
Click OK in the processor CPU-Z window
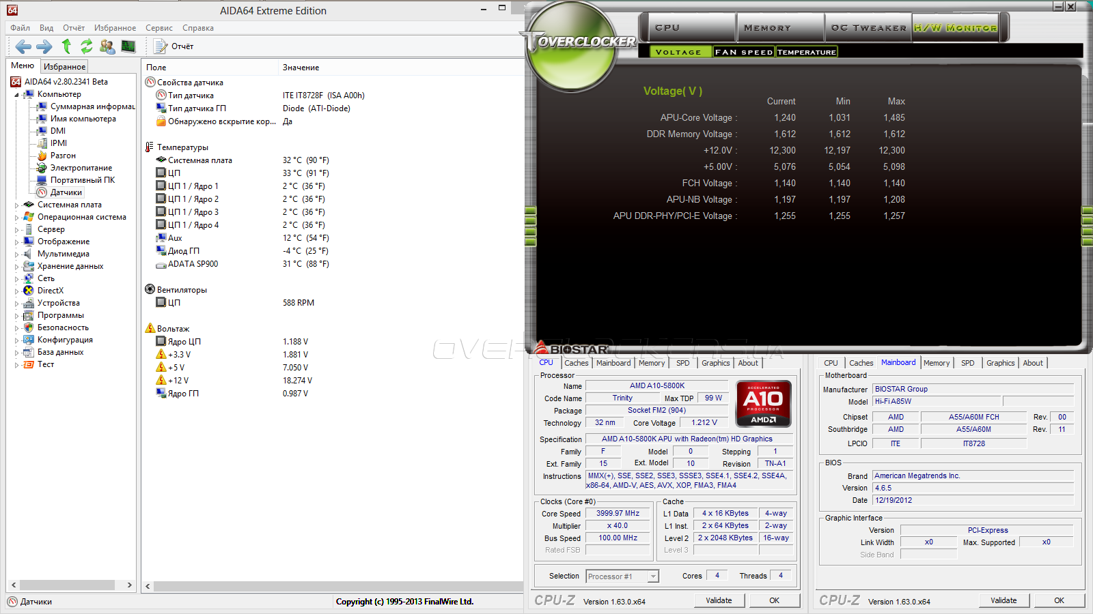click(x=774, y=600)
